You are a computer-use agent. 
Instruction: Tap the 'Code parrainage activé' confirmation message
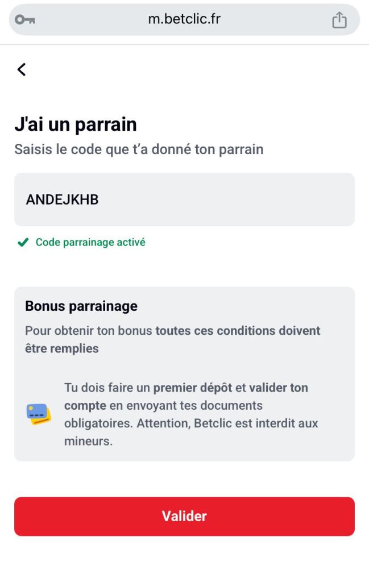[x=90, y=242]
